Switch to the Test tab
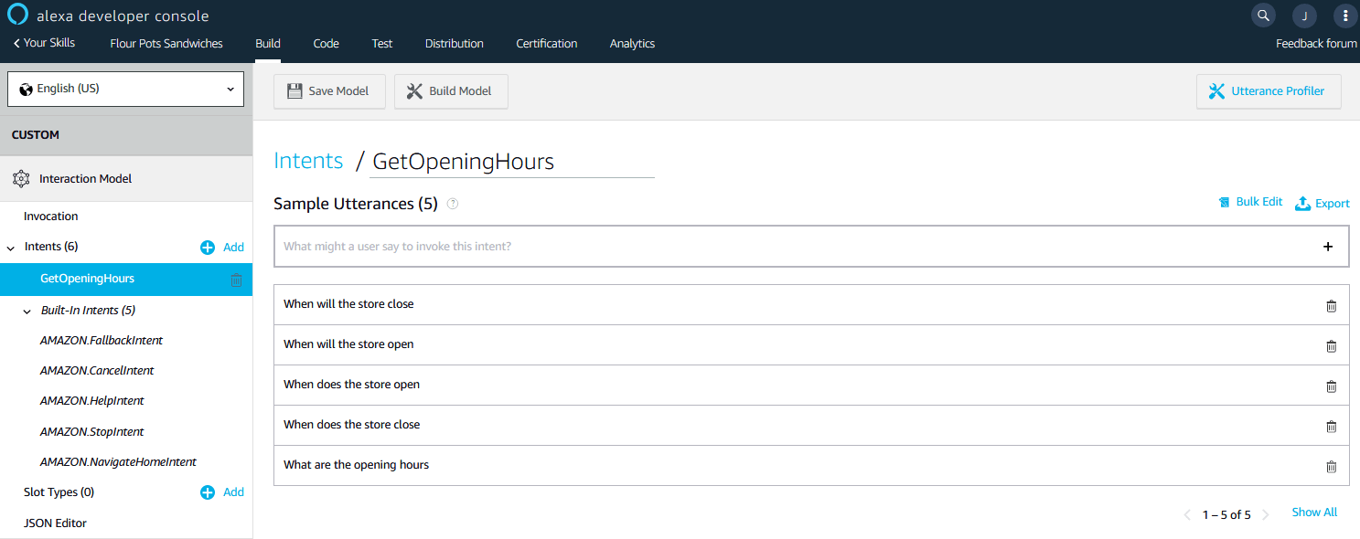The width and height of the screenshot is (1360, 539). pos(381,43)
